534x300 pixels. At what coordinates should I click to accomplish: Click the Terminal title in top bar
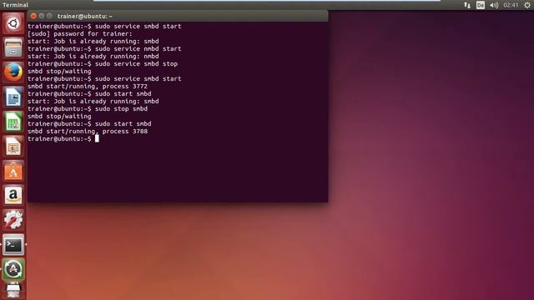(x=15, y=5)
